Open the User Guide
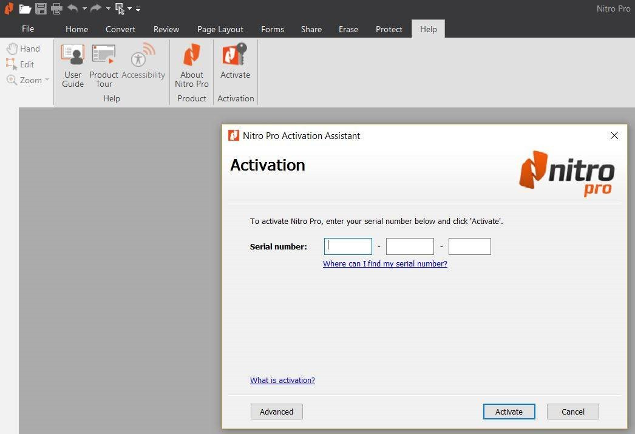The image size is (635, 434). click(x=73, y=66)
